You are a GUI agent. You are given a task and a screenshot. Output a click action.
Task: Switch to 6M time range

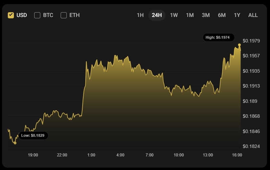point(222,15)
